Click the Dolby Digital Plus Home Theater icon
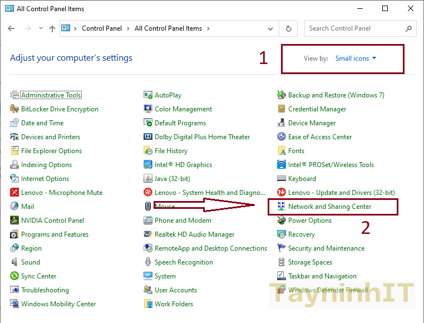Screen dimensions: 424x323 (148, 137)
